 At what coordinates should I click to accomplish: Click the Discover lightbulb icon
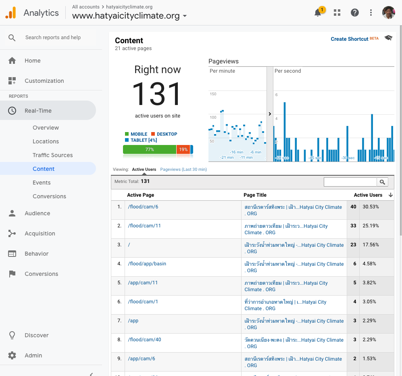tap(12, 335)
